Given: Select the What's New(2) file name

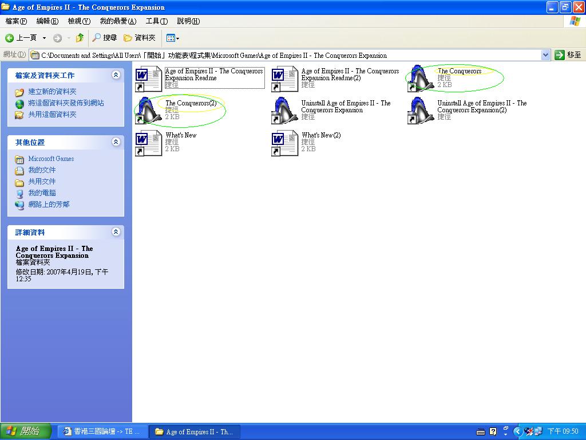Looking at the screenshot, I should (322, 135).
